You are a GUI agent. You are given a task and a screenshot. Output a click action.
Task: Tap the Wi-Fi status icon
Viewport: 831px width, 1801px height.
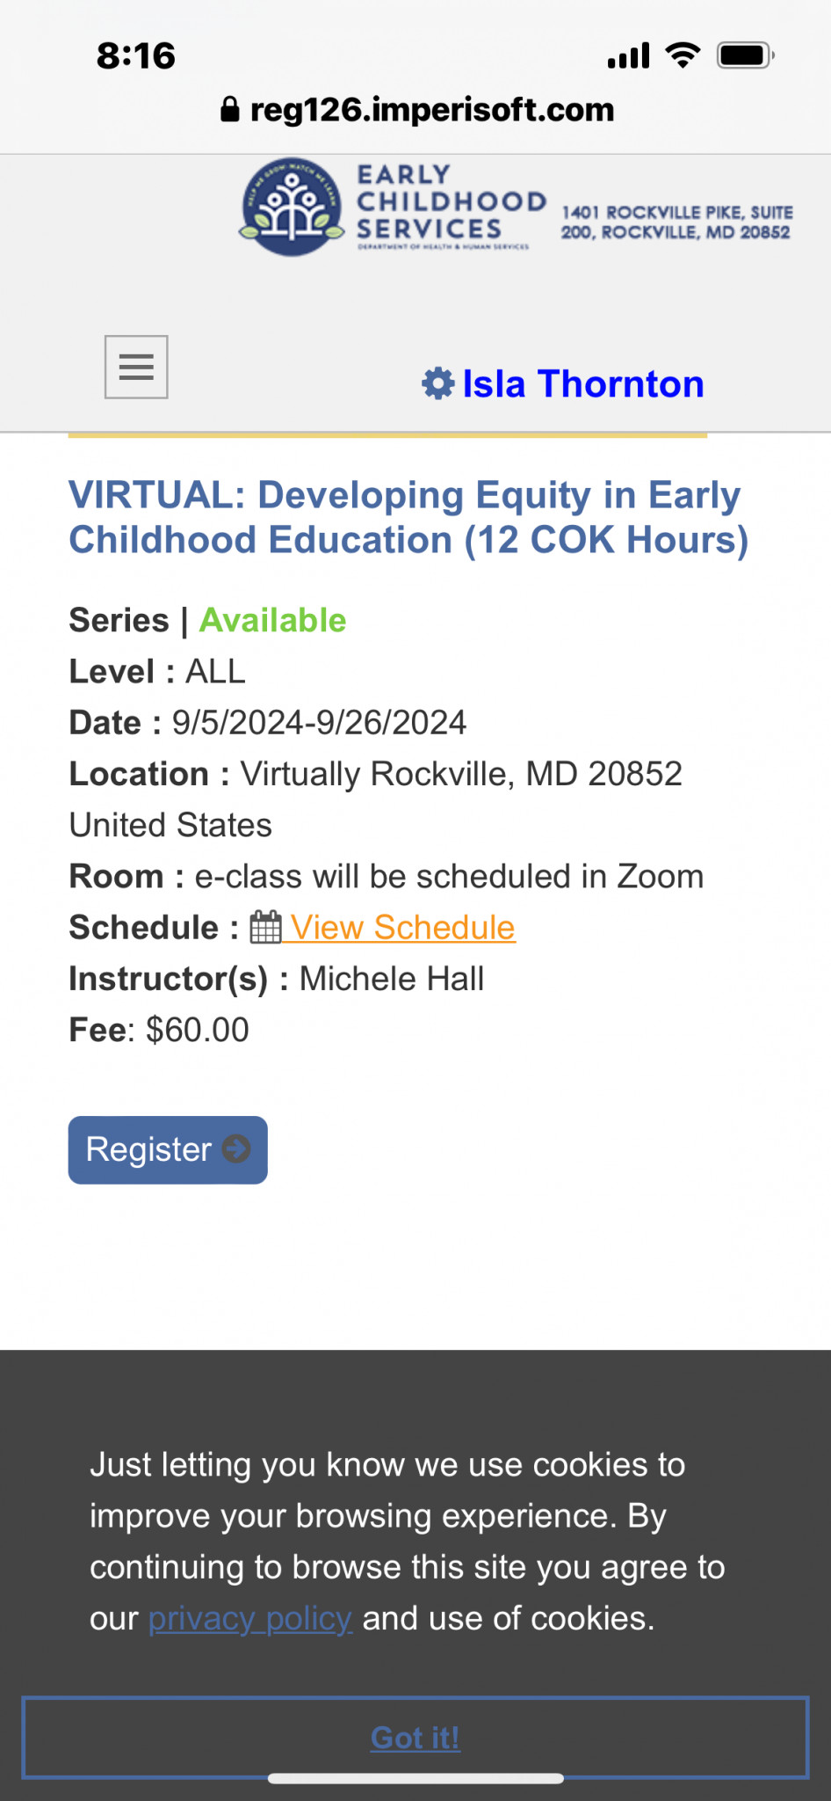tap(683, 55)
